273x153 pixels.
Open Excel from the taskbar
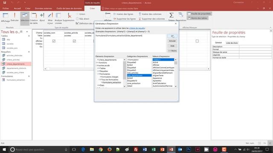154,149
